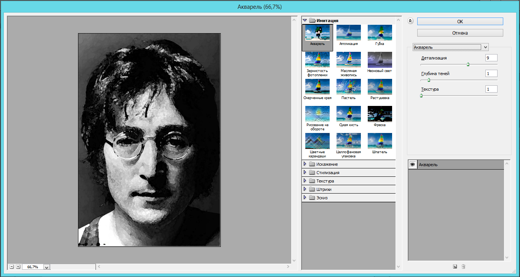Screen dimensions: 520x277
Task: Pick the Масляная живопись filter
Action: tap(349, 64)
